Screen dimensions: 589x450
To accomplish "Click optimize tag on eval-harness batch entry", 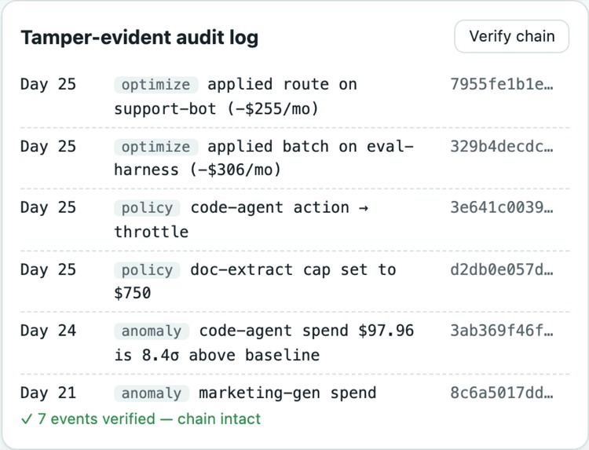I will point(156,147).
